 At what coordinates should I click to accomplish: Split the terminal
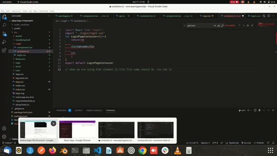(x=255, y=110)
